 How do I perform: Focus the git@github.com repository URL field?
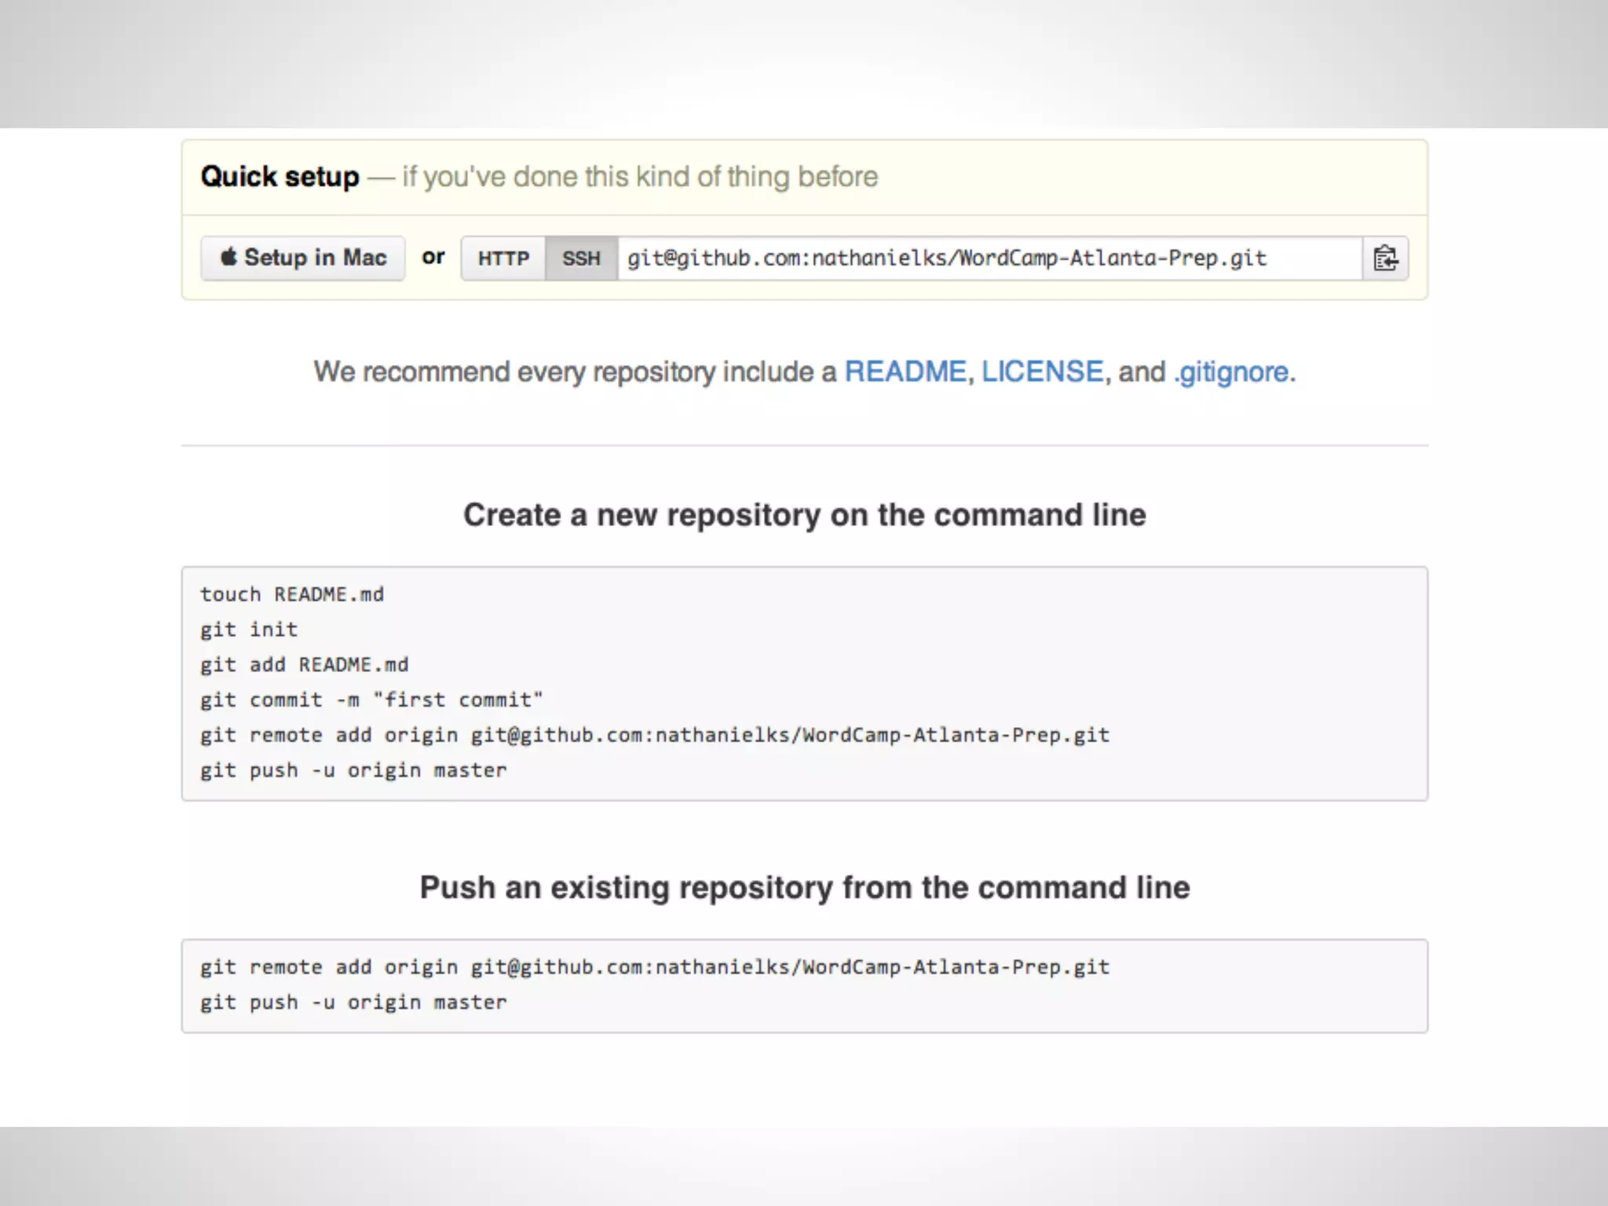tap(989, 258)
